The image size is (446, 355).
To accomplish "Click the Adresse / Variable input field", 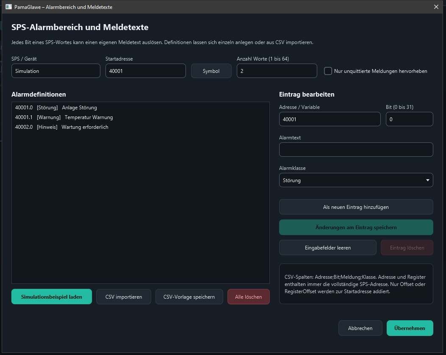I will (330, 119).
